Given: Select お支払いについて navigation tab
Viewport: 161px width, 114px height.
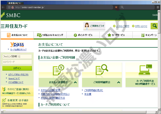Looking at the screenshot, I should coord(17,35).
